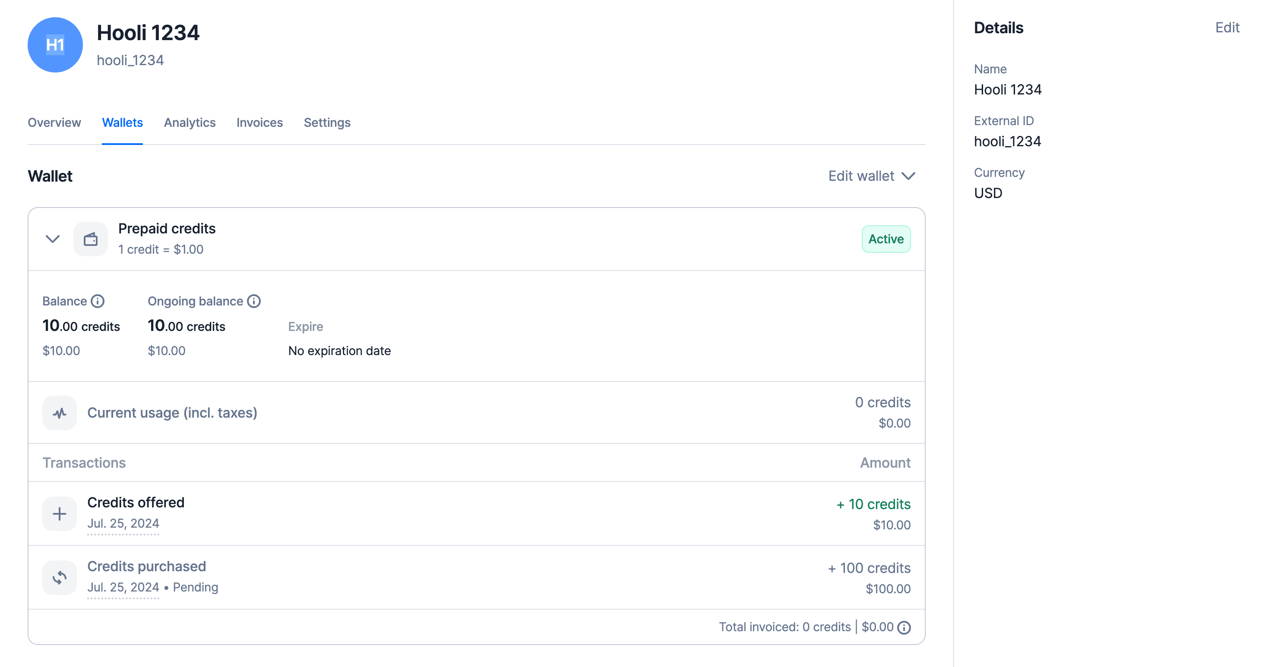This screenshot has width=1265, height=667.
Task: Select the Wallets tab
Action: tap(122, 123)
